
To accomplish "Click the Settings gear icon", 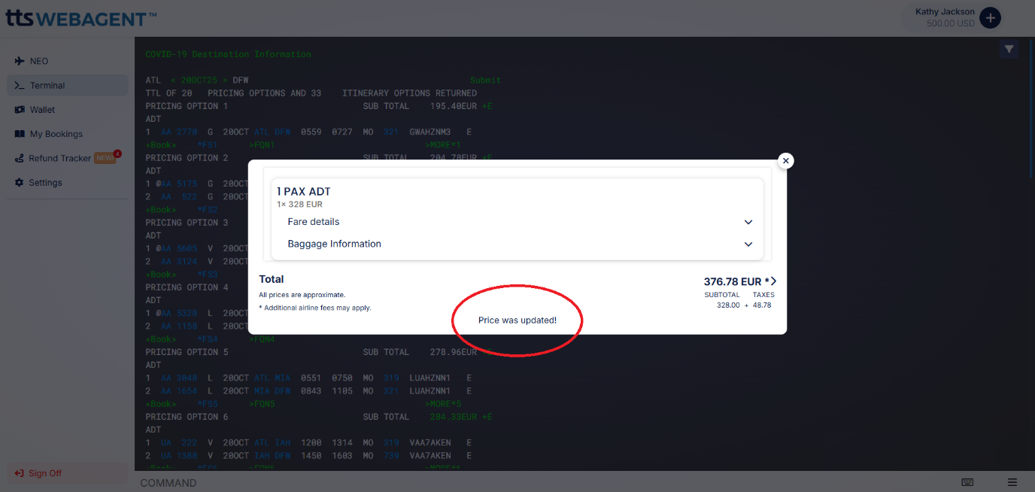I will (x=20, y=183).
